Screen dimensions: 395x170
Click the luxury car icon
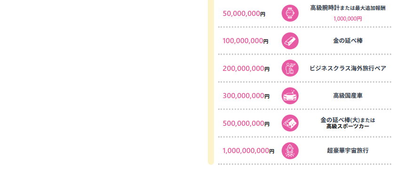[290, 96]
